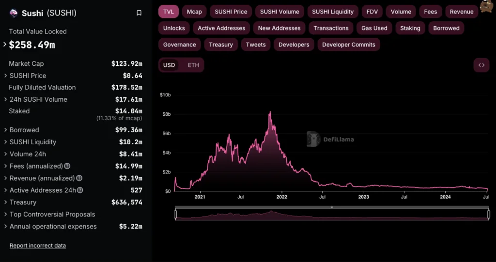Enable the Gas Used chart metric
Screen dimensions: 496x262
point(374,28)
